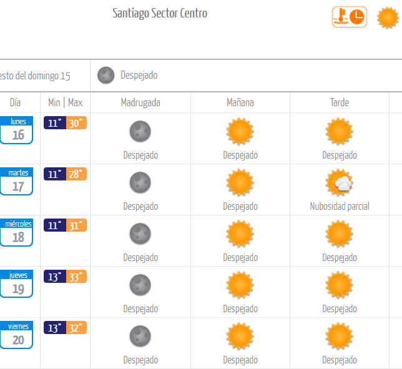Click Wednesday morning sun icon
The height and width of the screenshot is (369, 402).
click(x=240, y=234)
